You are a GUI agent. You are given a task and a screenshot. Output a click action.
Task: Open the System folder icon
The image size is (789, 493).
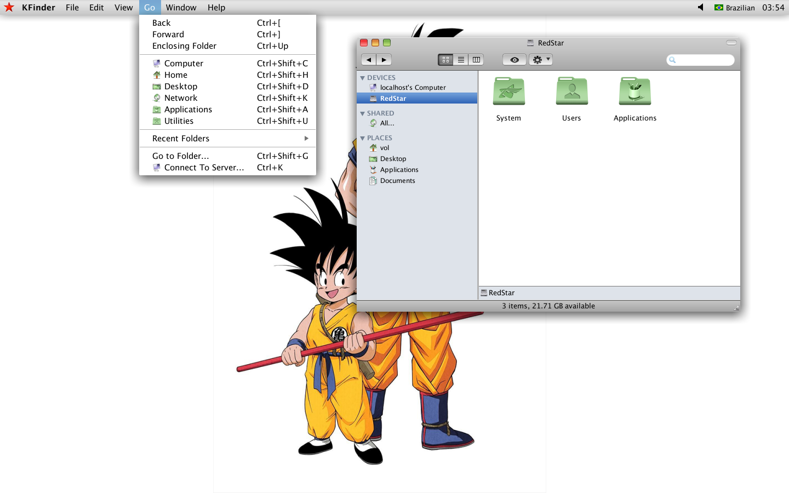(508, 91)
